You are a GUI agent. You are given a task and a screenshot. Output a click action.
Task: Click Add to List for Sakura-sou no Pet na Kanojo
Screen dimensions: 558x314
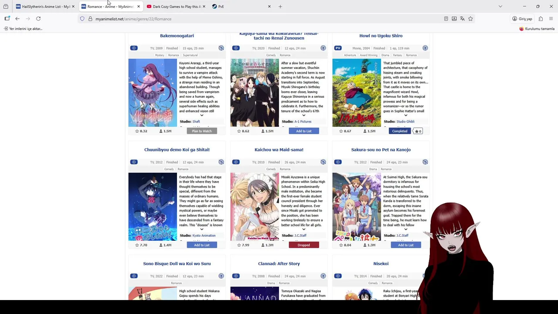[406, 245]
